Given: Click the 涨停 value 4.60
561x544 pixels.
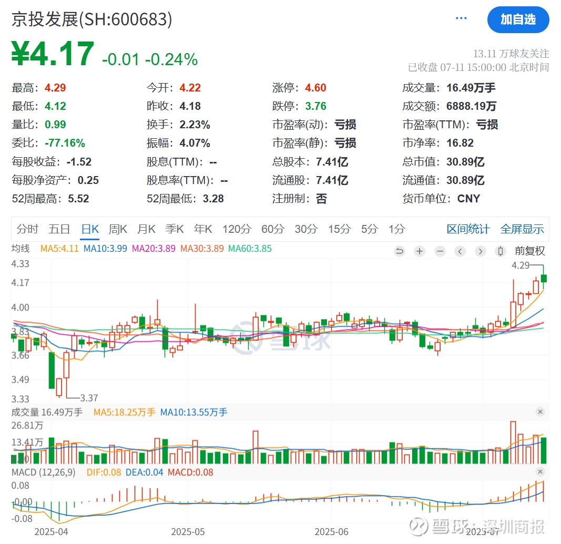Looking at the screenshot, I should pos(315,88).
